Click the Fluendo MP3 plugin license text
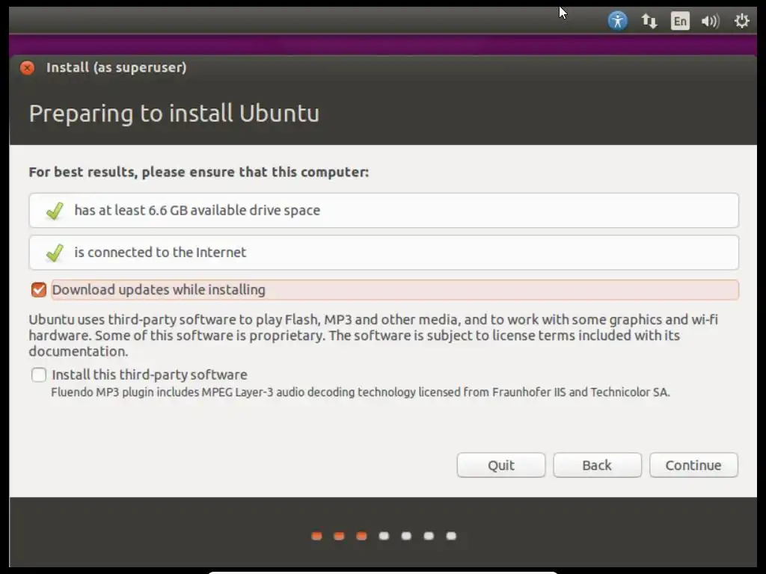This screenshot has width=766, height=574. (361, 392)
